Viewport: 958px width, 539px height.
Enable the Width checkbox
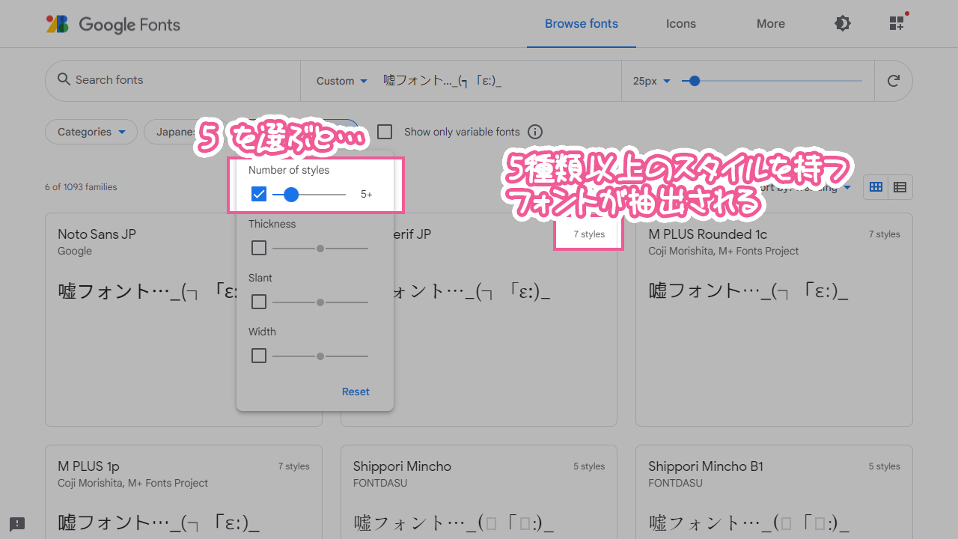point(259,356)
